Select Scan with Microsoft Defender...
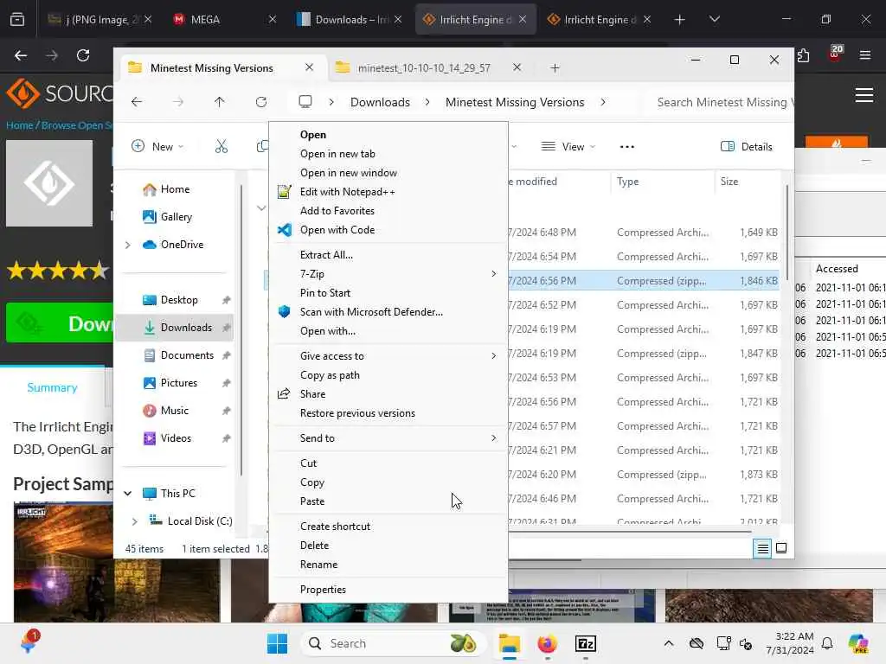886x664 pixels. click(371, 311)
